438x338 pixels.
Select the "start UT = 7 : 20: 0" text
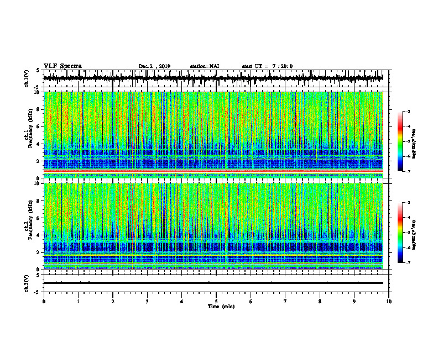pyautogui.click(x=267, y=66)
